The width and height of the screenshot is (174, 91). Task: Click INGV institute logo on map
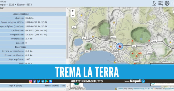76,85
